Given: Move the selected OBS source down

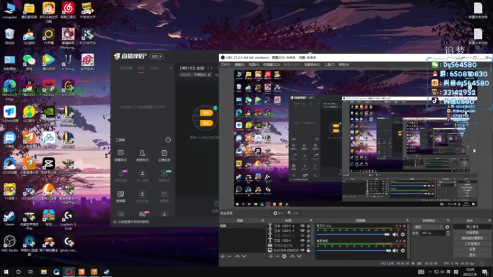Looking at the screenshot, I should click(299, 256).
